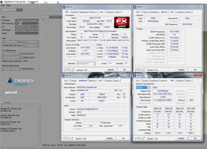Screen dimensions: 207x149
Task: Open Memory tab in the Mainboard window
Action: pos(93,81)
